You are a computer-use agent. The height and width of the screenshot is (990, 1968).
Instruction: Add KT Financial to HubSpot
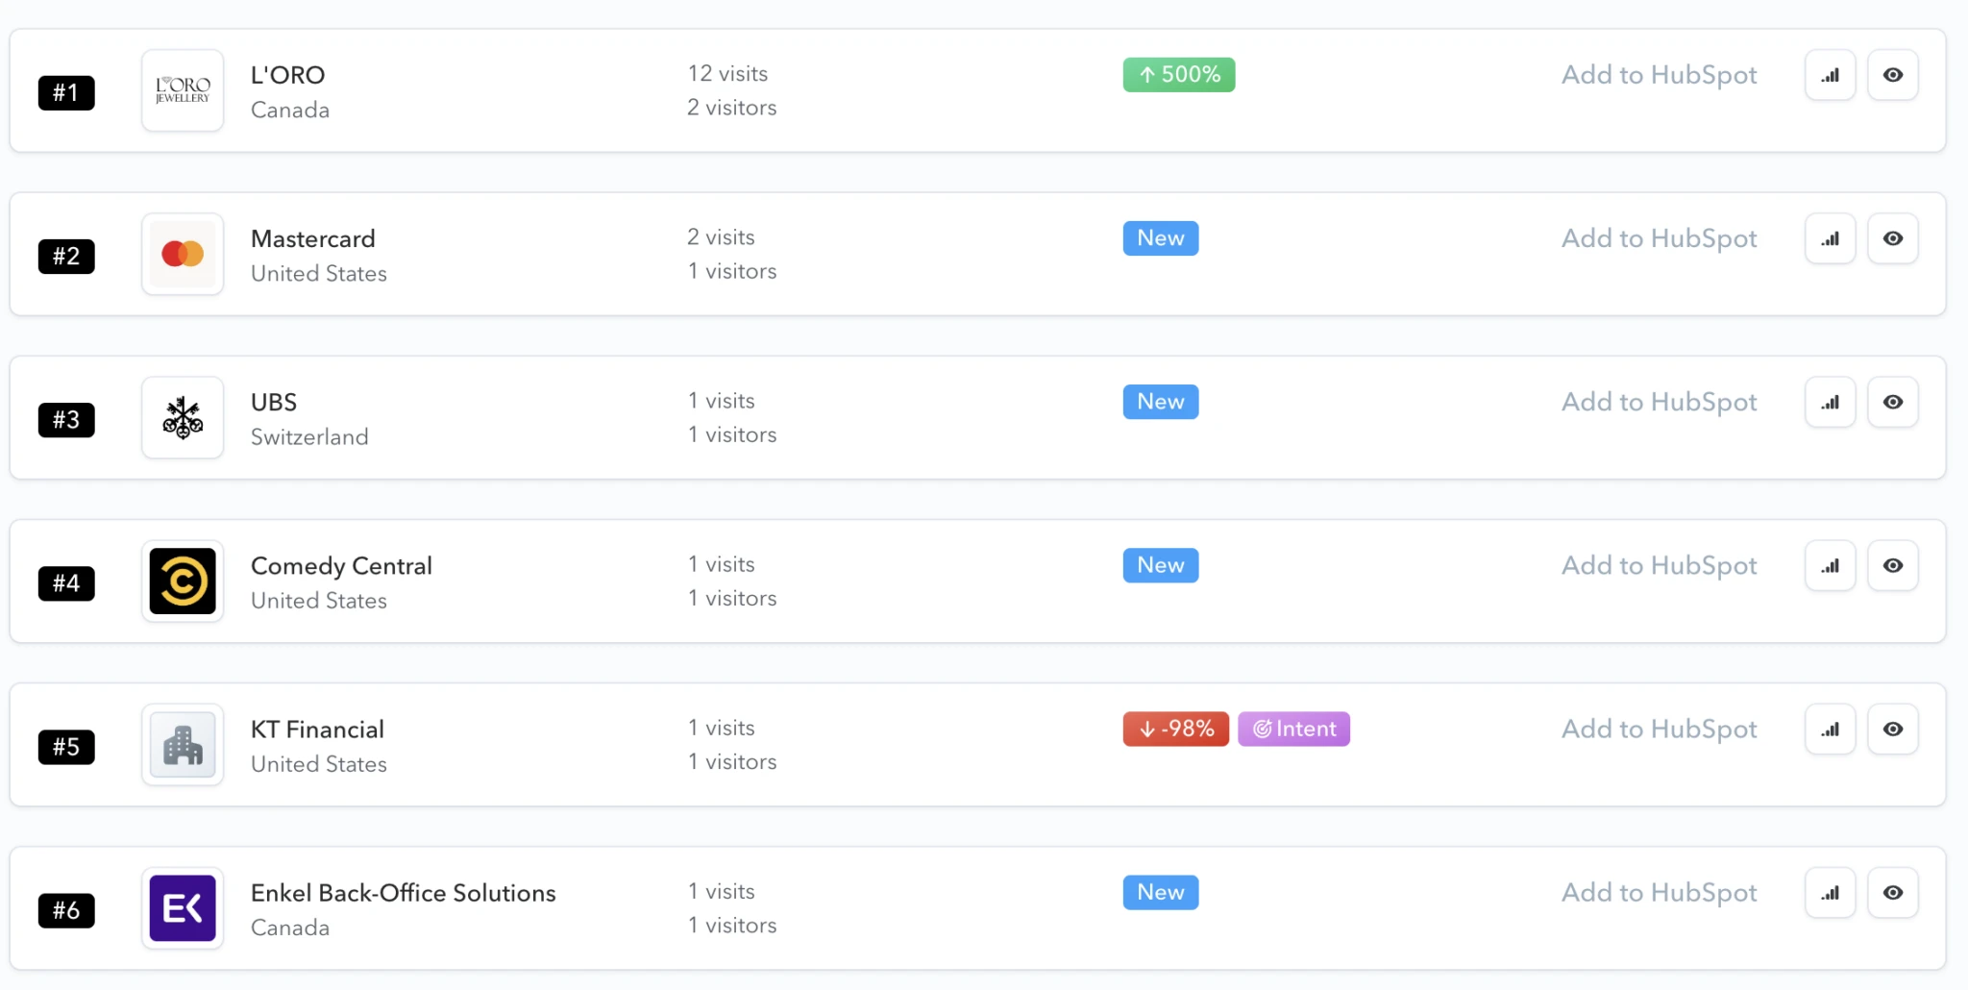[x=1659, y=729]
